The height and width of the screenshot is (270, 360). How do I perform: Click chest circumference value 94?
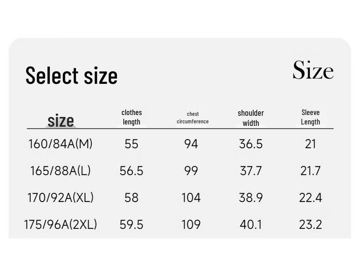191,144
